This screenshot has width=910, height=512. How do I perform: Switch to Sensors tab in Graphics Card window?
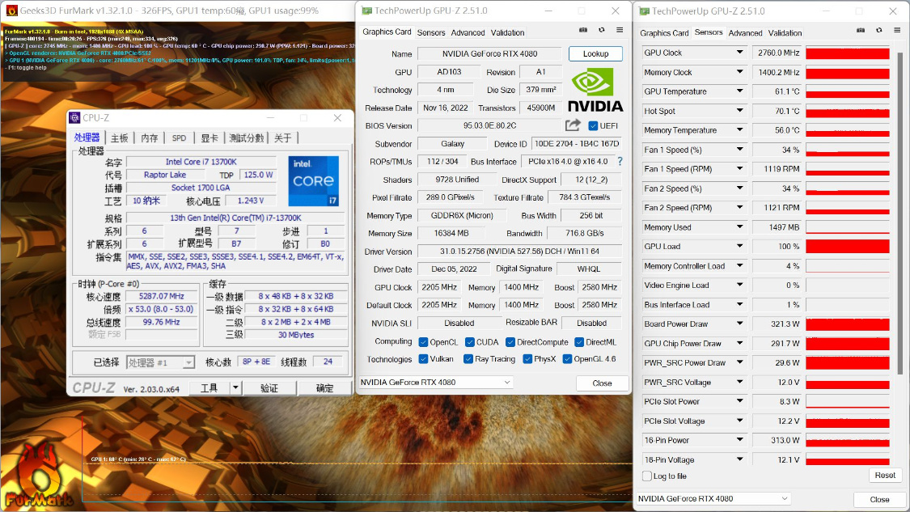pos(431,32)
